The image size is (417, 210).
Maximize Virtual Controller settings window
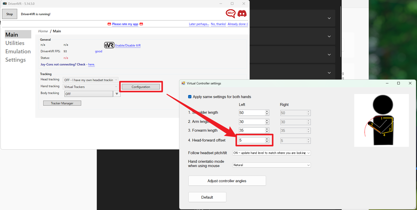(x=399, y=83)
